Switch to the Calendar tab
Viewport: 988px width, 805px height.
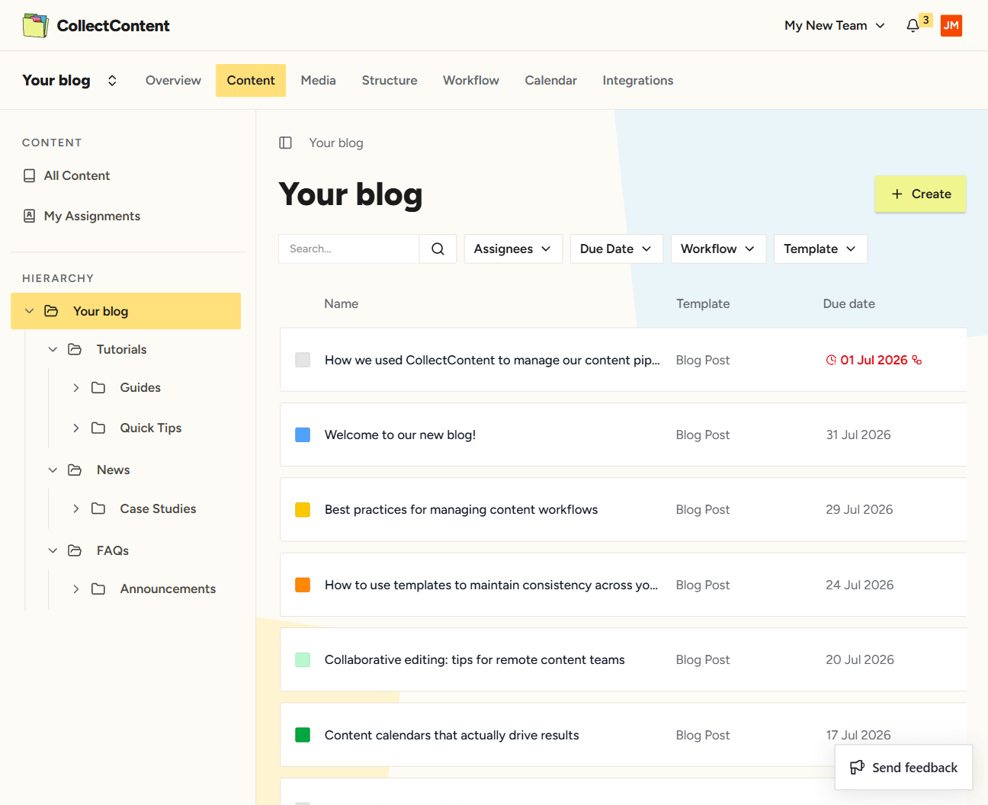point(550,80)
